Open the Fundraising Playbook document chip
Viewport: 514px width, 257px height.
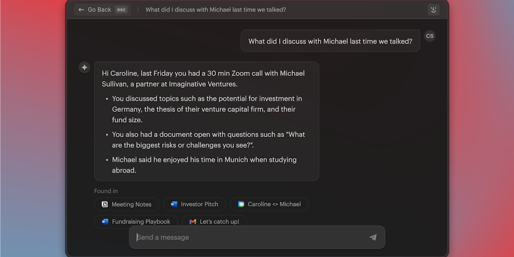[x=136, y=221]
